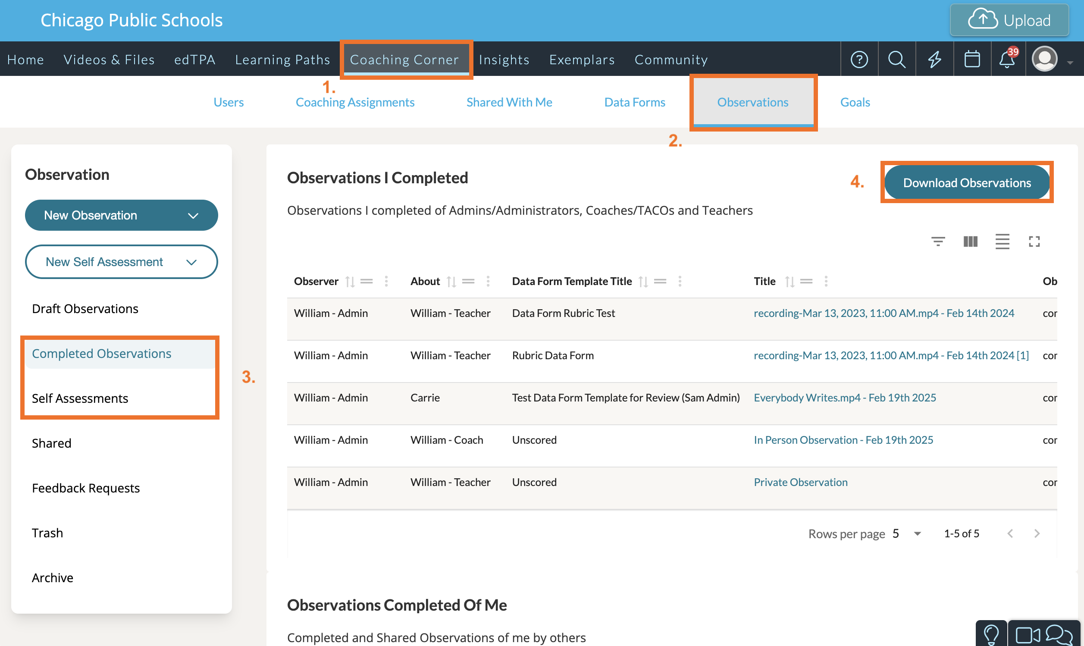This screenshot has height=646, width=1084.
Task: Toggle full screen table view
Action: click(x=1034, y=241)
